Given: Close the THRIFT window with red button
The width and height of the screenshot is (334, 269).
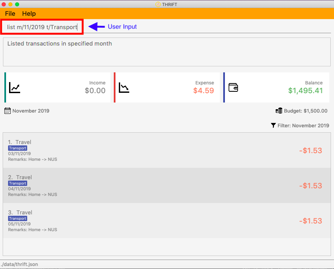Looking at the screenshot, I should click(x=4, y=4).
